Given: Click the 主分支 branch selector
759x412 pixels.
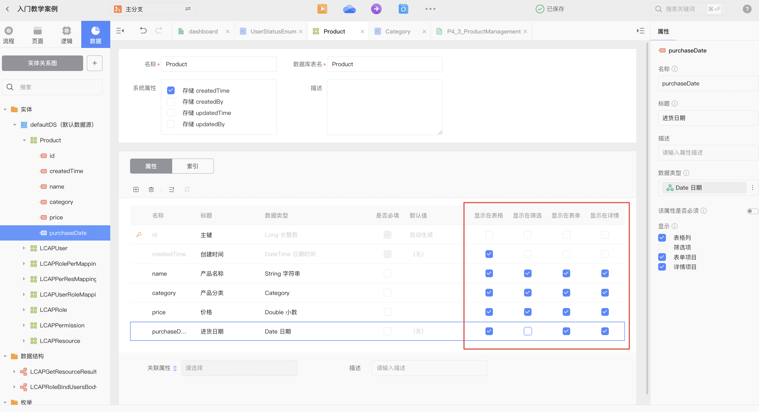Looking at the screenshot, I should tap(153, 9).
